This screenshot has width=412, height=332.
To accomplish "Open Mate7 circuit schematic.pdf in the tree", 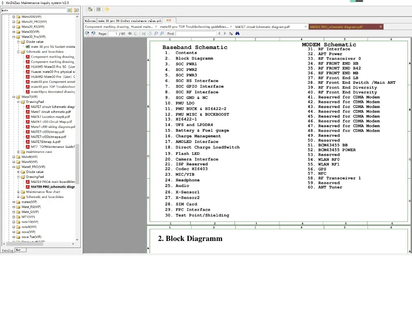I will [x=51, y=112].
